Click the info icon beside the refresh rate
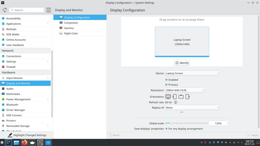Image resolution: width=260 pixels, height=146 pixels. [x=175, y=102]
